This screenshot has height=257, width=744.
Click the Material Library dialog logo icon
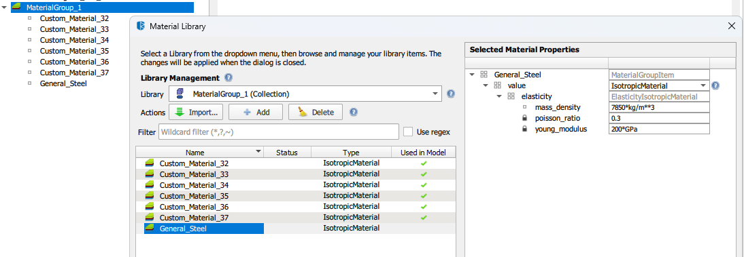[141, 26]
